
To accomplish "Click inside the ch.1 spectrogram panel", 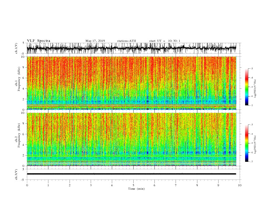I will coord(132,83).
